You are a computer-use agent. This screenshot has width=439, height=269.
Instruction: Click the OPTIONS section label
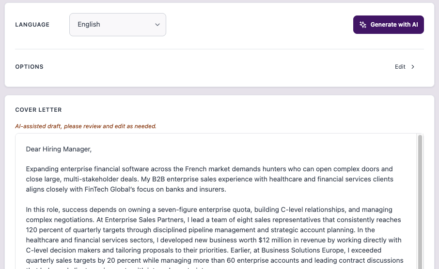(x=30, y=67)
